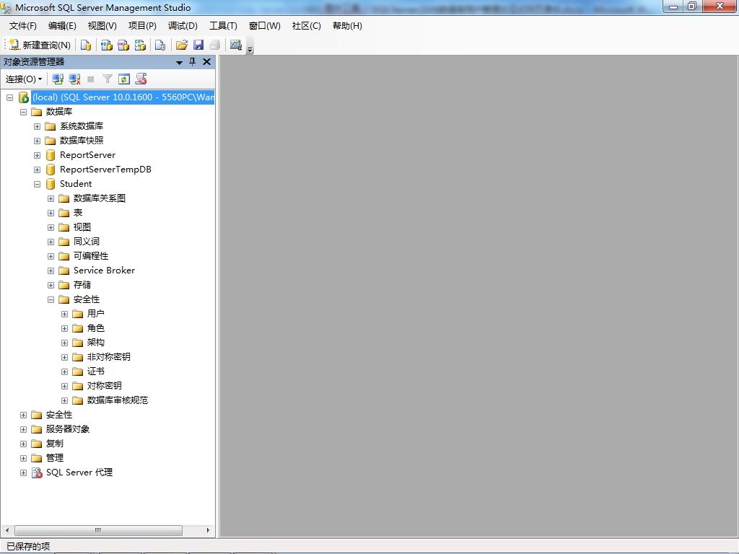Toggle auto-hide pin of 对象资源管理器 panel

coord(192,62)
